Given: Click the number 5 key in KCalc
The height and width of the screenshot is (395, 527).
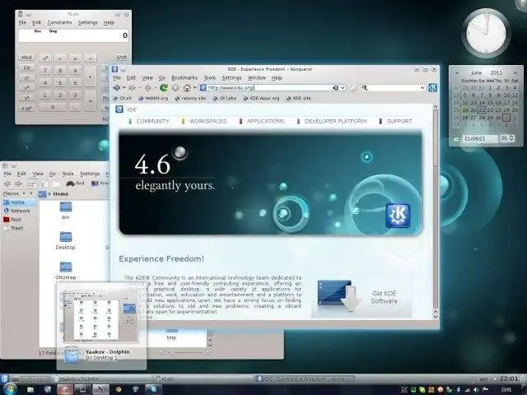Looking at the screenshot, I should (x=60, y=82).
